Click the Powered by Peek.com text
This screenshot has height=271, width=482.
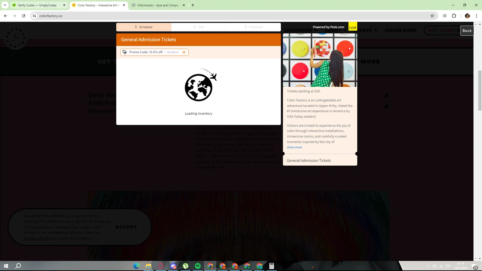tap(328, 27)
